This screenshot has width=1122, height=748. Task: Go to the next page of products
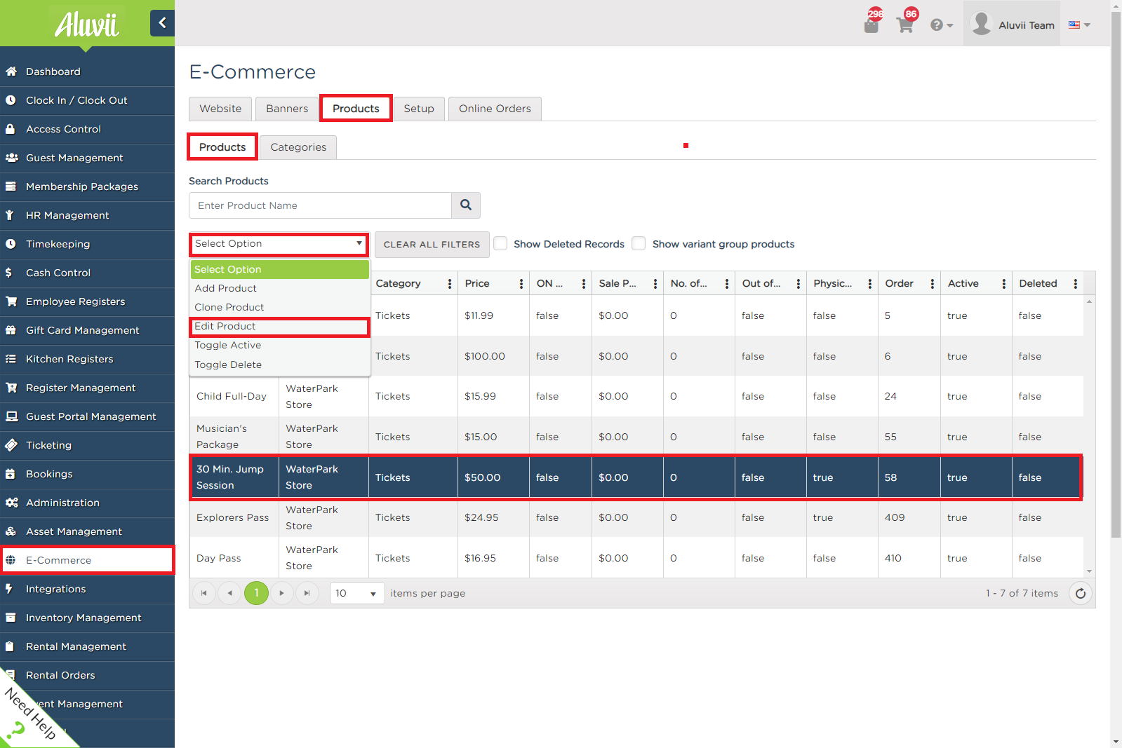(x=282, y=593)
